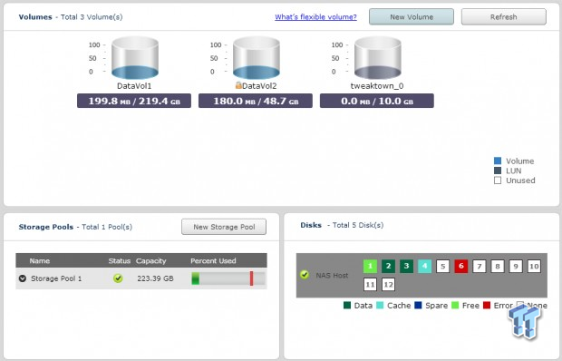Select empty disk slot 7

click(480, 267)
